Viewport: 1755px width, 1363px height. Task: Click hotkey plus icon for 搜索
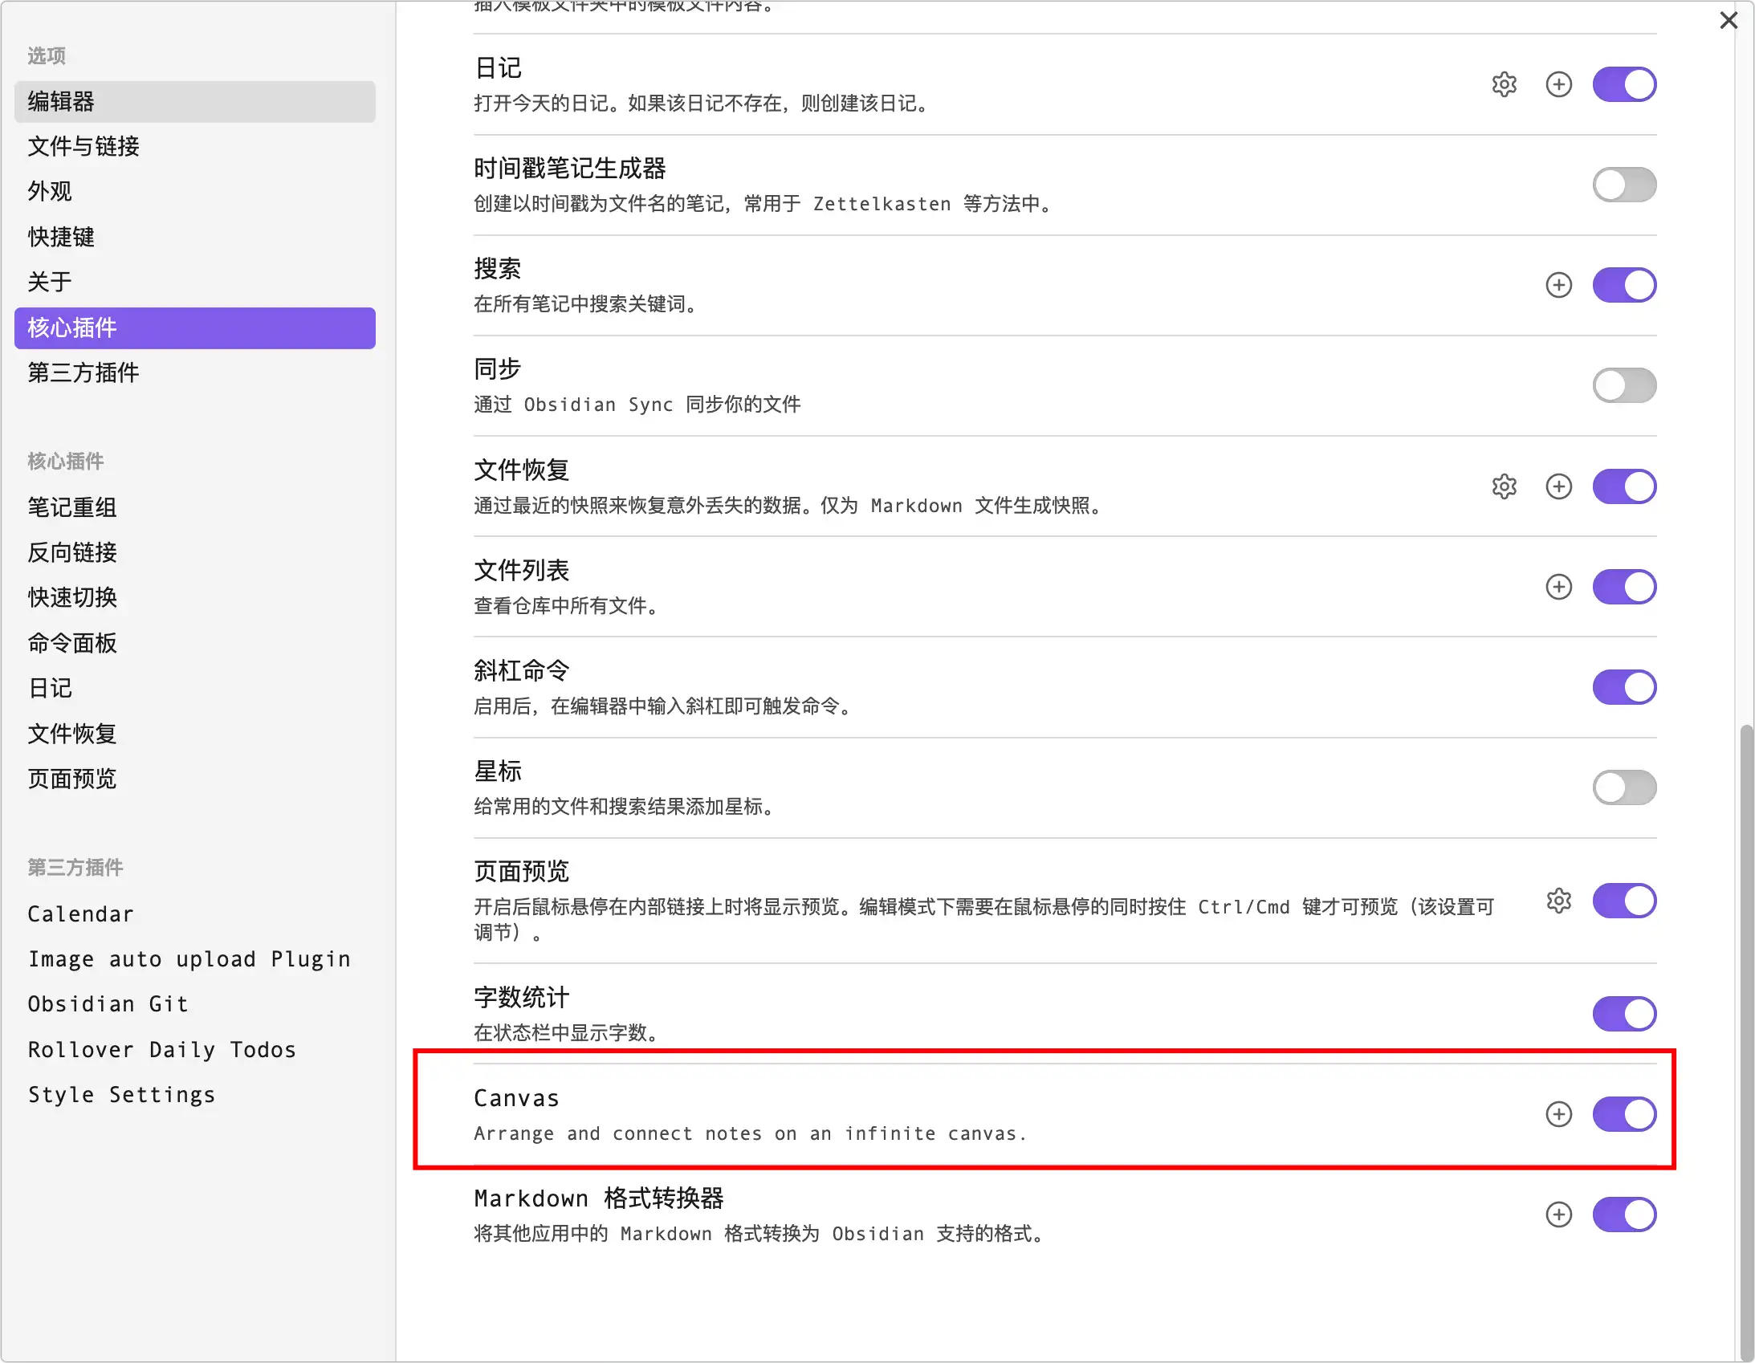click(1558, 285)
